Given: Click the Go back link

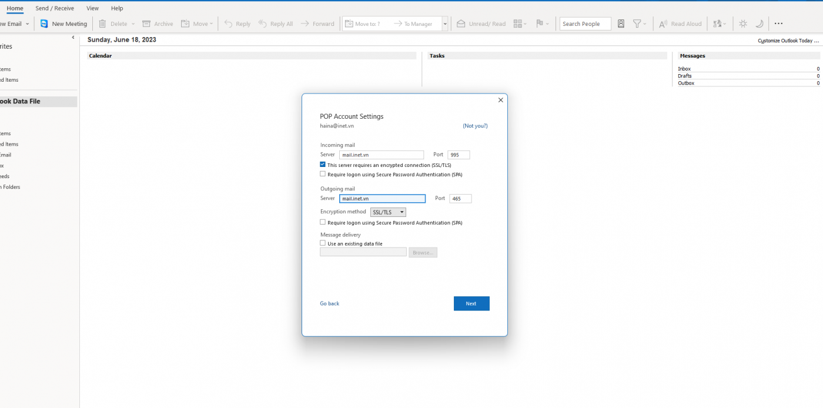Looking at the screenshot, I should (329, 303).
